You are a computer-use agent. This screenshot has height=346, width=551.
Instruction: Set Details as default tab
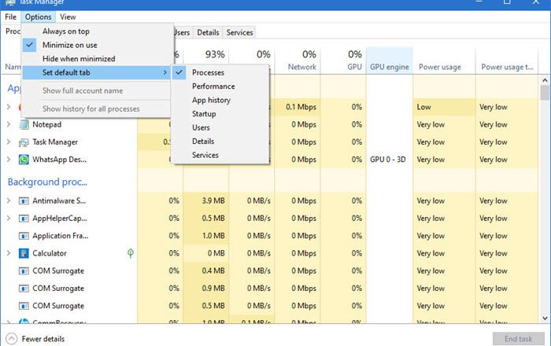(x=220, y=141)
